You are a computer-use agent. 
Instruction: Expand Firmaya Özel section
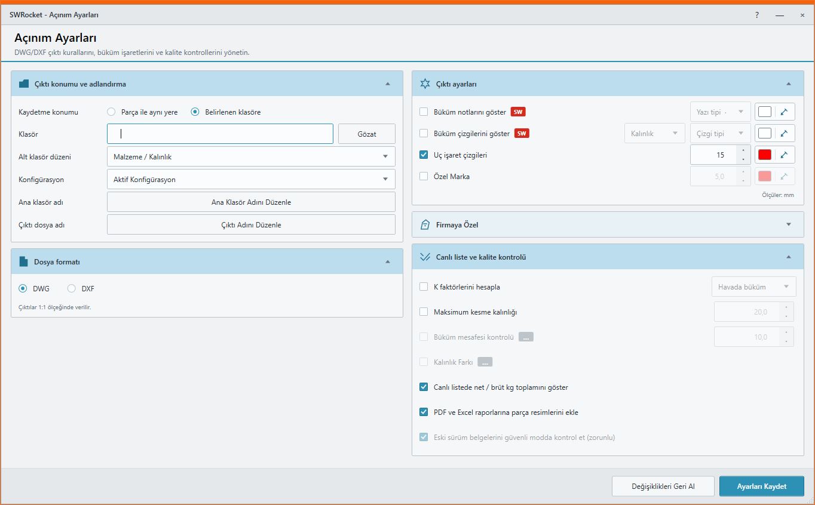pos(789,224)
